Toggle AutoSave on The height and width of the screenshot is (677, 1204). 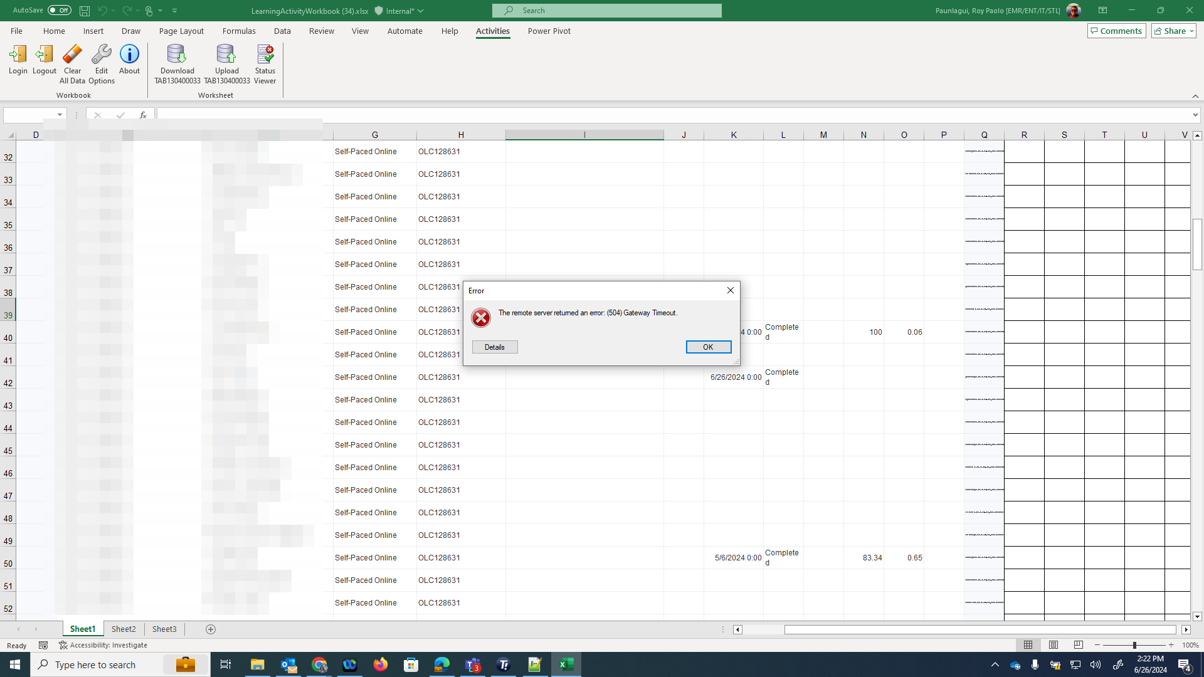click(60, 10)
